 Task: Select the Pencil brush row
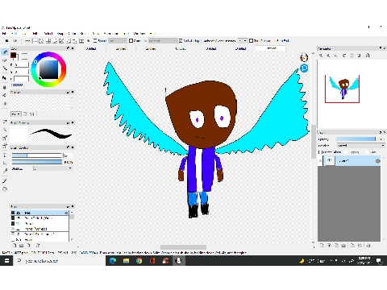click(40, 223)
